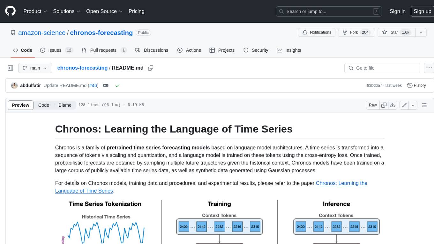Click the Training diagram image
The height and width of the screenshot is (244, 434).
[x=219, y=222]
